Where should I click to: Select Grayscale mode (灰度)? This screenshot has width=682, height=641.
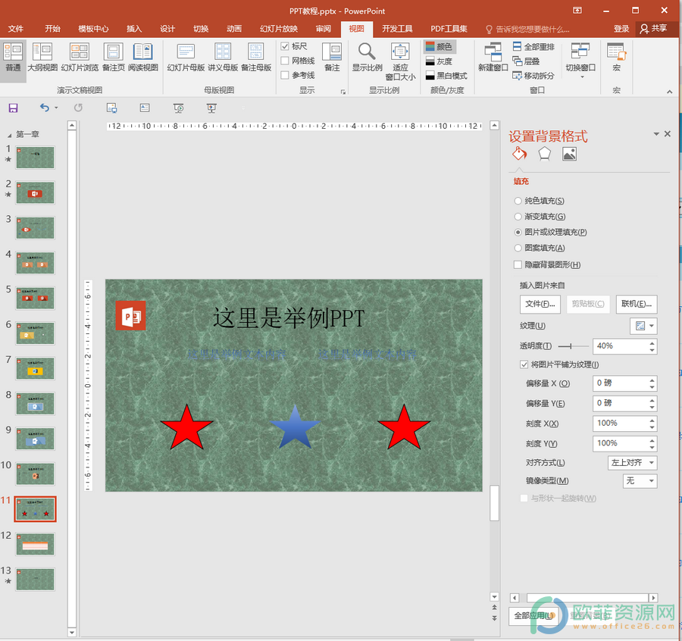440,61
